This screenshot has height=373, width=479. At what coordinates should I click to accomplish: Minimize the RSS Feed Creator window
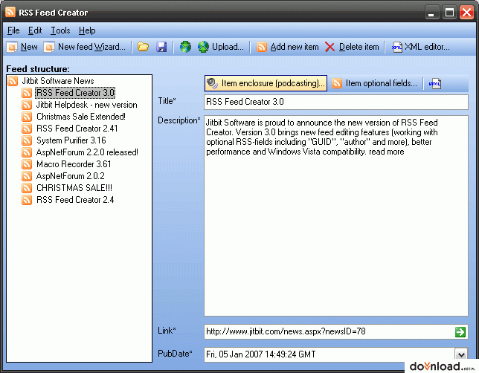[431, 13]
